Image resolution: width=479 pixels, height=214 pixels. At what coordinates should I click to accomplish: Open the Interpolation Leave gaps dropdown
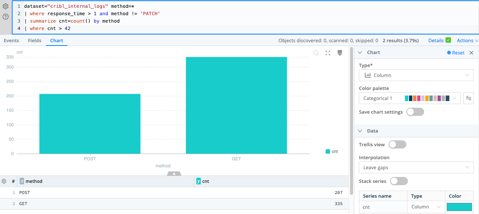click(416, 167)
